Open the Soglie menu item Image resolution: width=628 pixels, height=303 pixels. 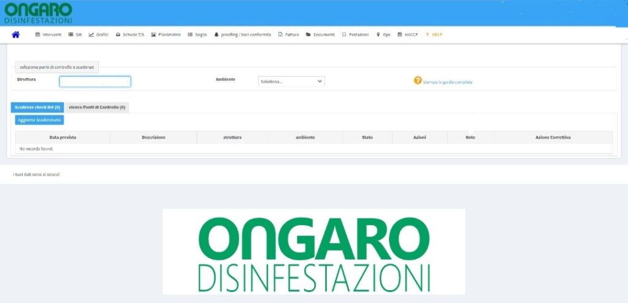pos(197,35)
